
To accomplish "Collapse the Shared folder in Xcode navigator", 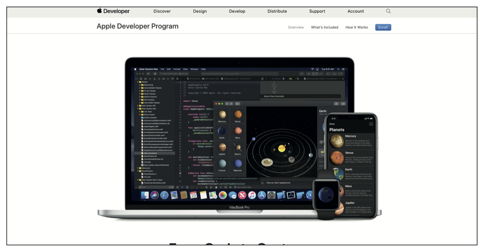I will pyautogui.click(x=138, y=82).
